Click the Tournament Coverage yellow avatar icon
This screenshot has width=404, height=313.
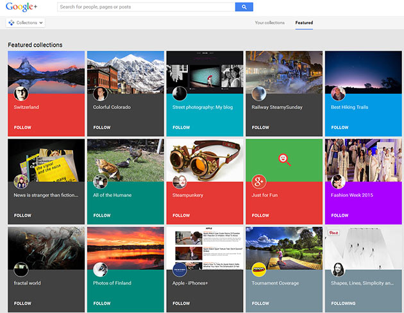click(259, 269)
